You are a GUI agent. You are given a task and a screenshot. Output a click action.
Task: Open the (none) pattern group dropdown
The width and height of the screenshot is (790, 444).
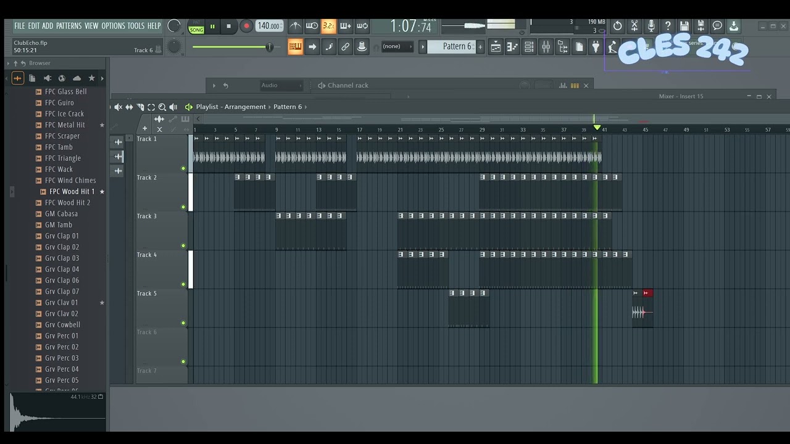(397, 47)
